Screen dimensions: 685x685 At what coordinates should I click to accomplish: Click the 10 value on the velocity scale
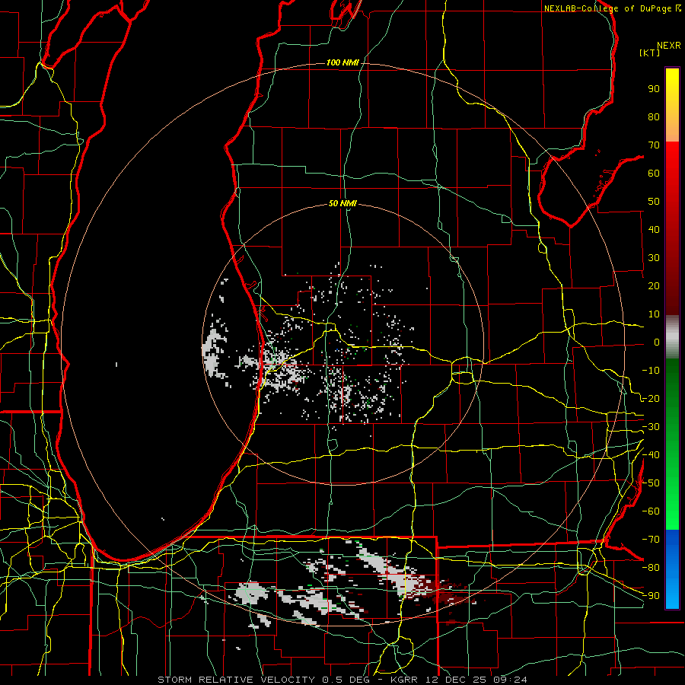coord(654,314)
